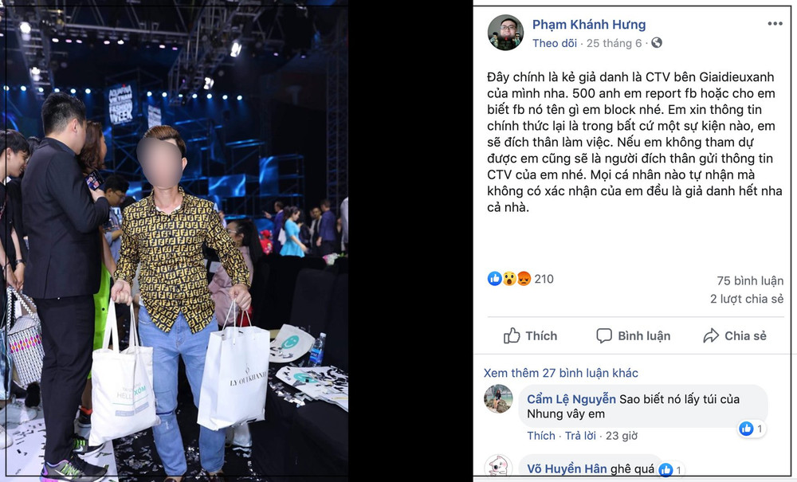The width and height of the screenshot is (797, 482).
Task: Click the Chia sẻ share arrow icon
Action: 711,335
